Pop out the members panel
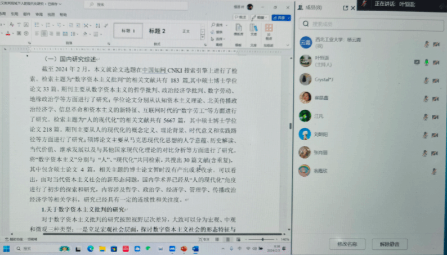The width and height of the screenshot is (447, 255). tap(345, 8)
